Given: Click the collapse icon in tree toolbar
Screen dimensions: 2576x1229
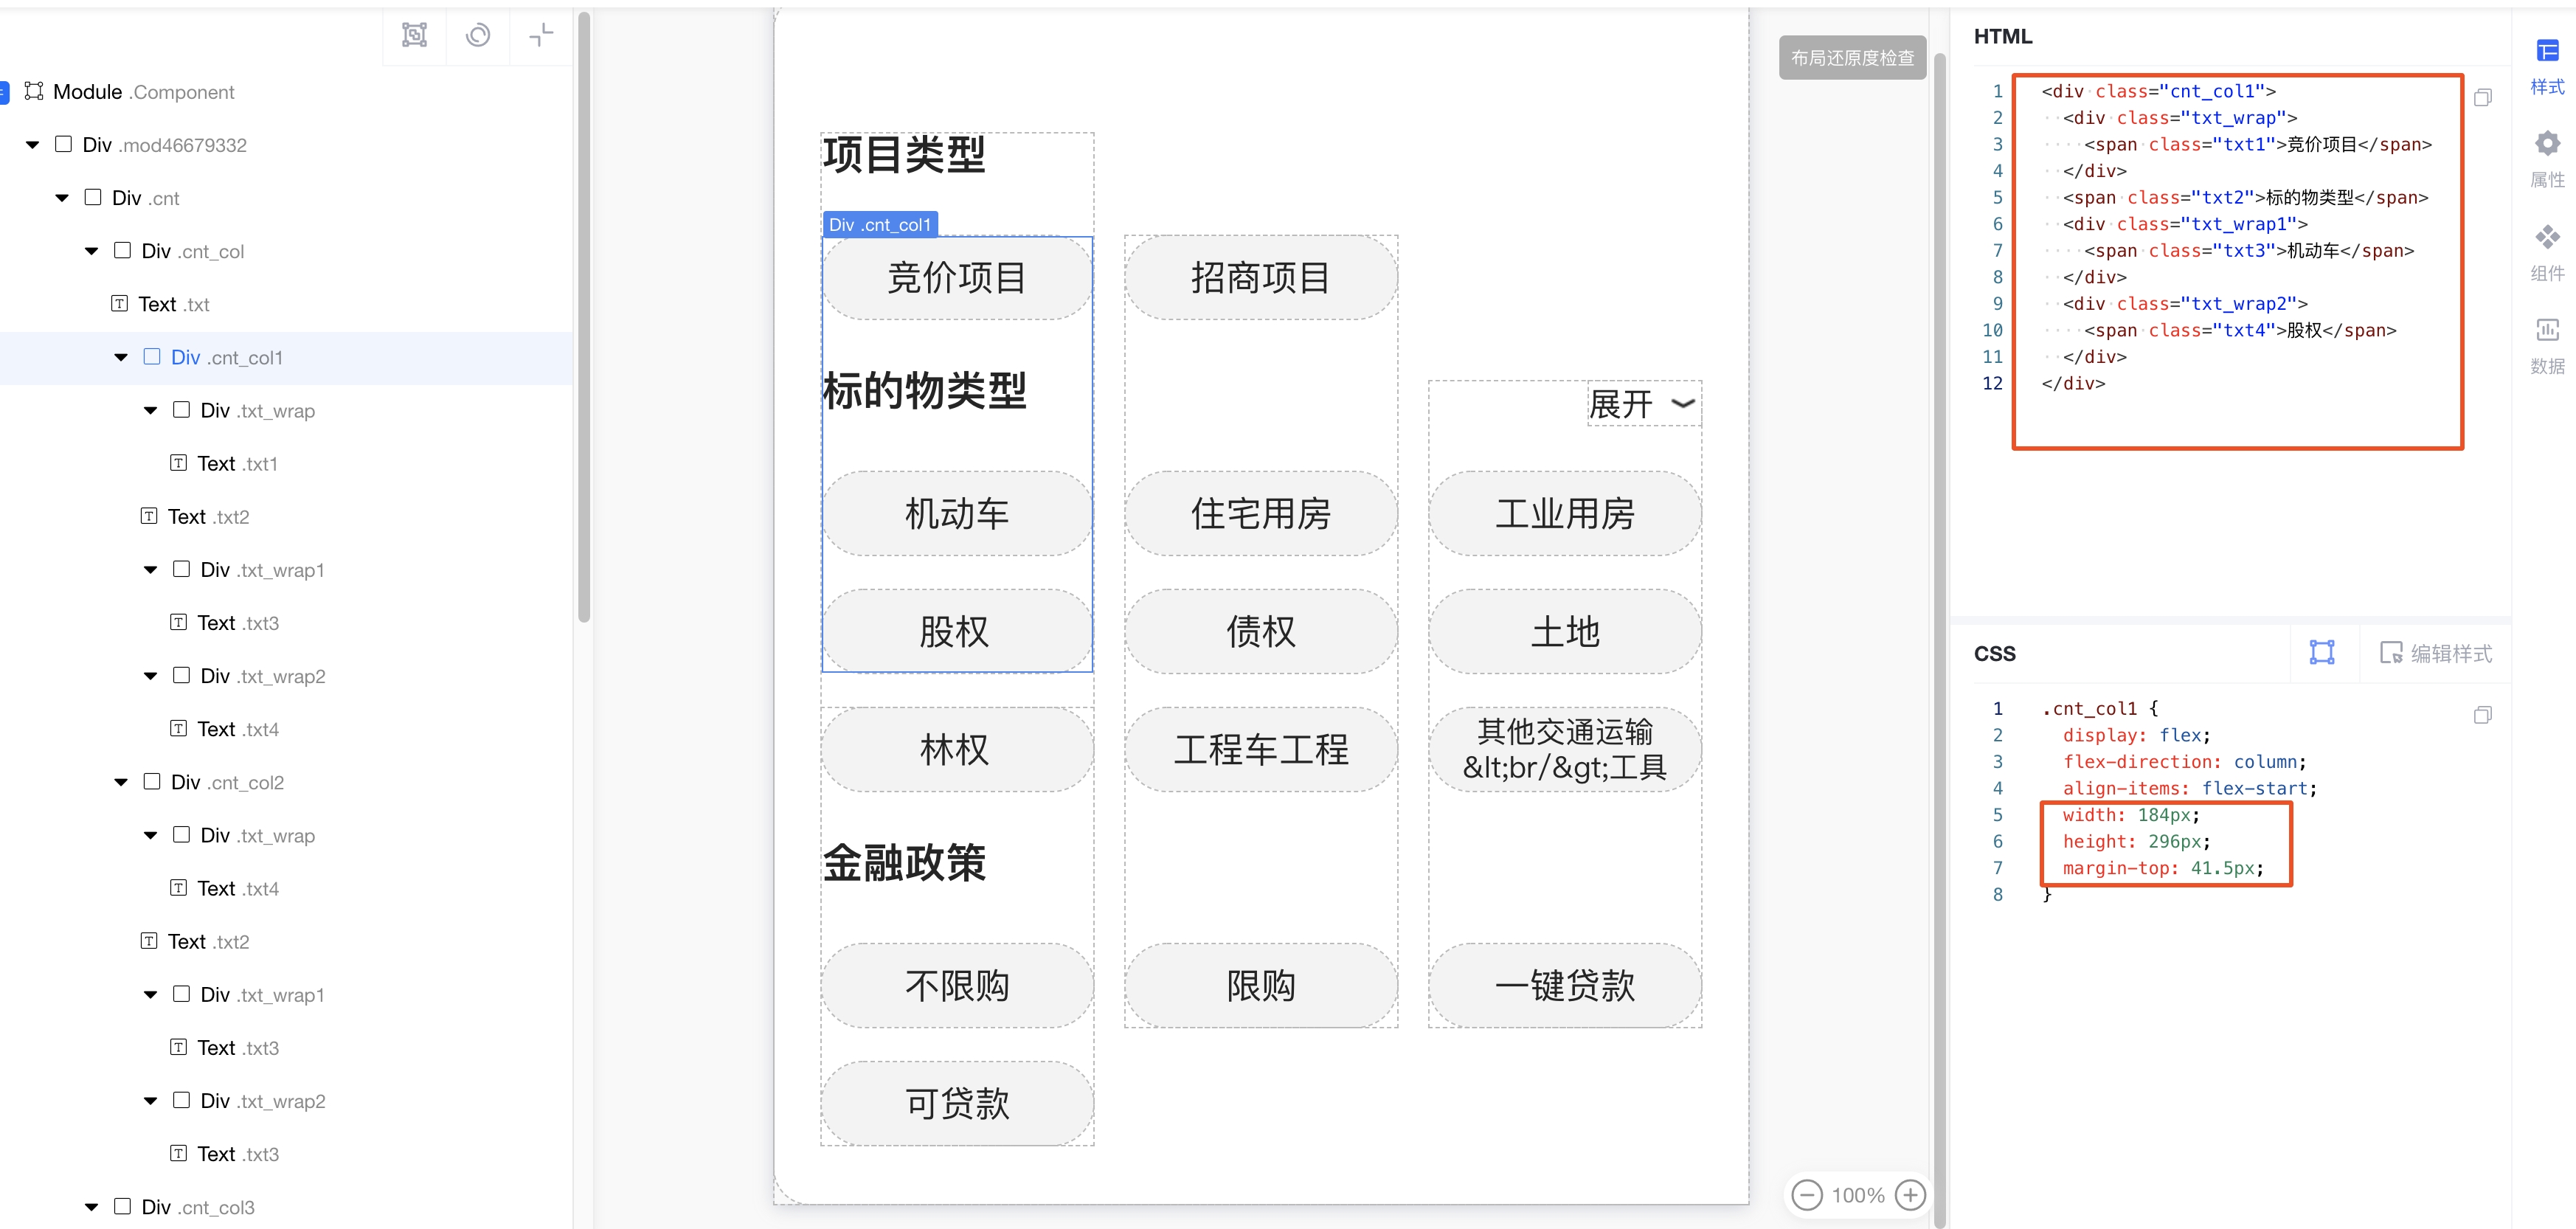Looking at the screenshot, I should tap(541, 36).
